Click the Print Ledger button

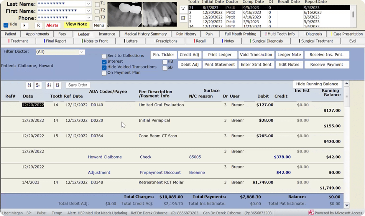coord(220,55)
